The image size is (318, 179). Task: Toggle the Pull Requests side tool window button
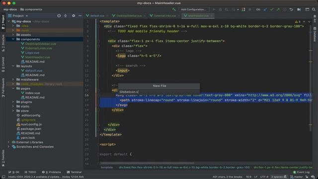(x=3, y=88)
